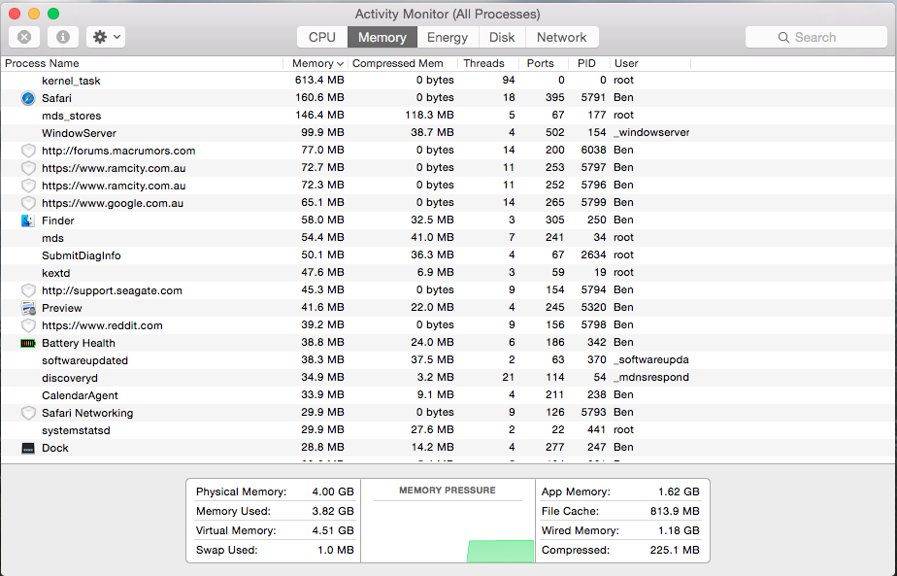Switch to the Disk tab

[502, 37]
